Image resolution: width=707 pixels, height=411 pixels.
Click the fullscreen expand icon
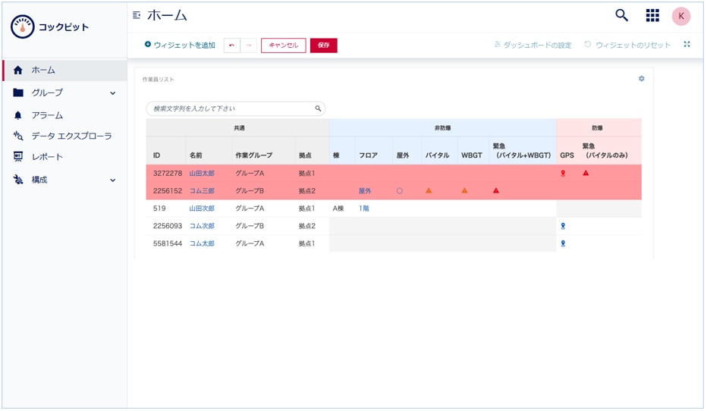[x=687, y=44]
